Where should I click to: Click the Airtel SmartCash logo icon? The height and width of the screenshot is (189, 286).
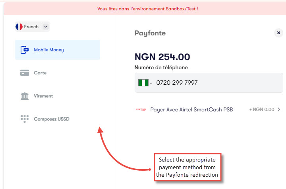pyautogui.click(x=141, y=109)
